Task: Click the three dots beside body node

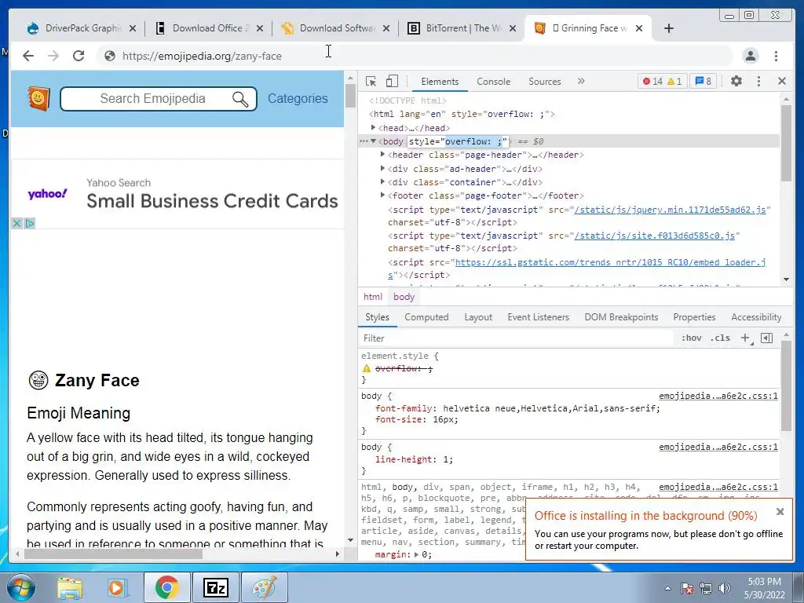Action: [364, 141]
